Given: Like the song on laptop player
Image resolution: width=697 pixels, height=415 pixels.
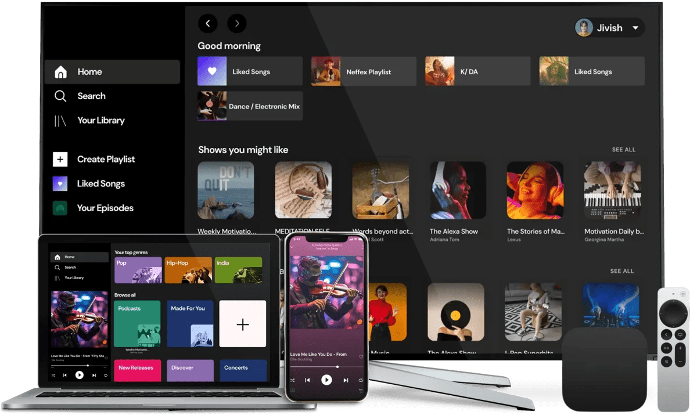Looking at the screenshot, I should 106,358.
